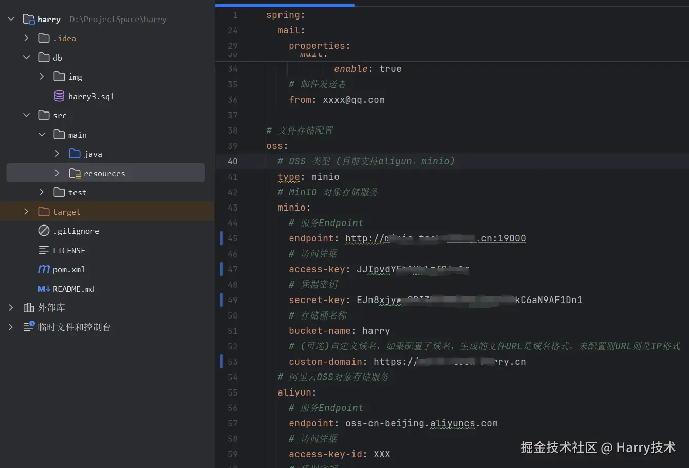689x468 pixels.
Task: Click line number 40 in the gutter
Action: pyautogui.click(x=233, y=161)
